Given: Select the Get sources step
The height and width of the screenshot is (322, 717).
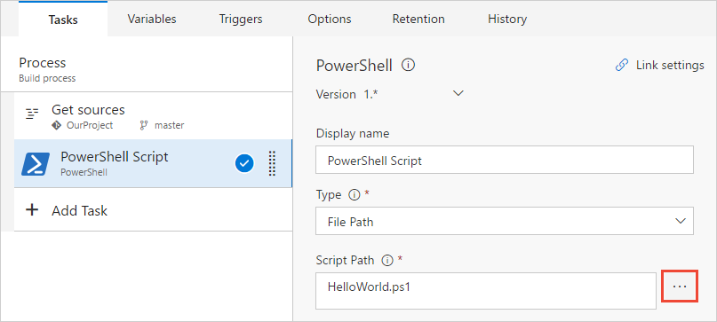Looking at the screenshot, I should pyautogui.click(x=153, y=116).
